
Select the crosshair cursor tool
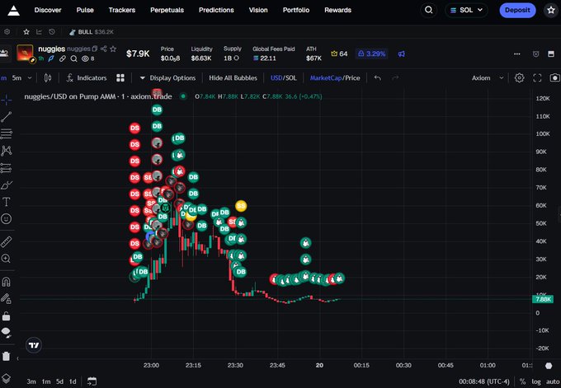[x=6, y=100]
